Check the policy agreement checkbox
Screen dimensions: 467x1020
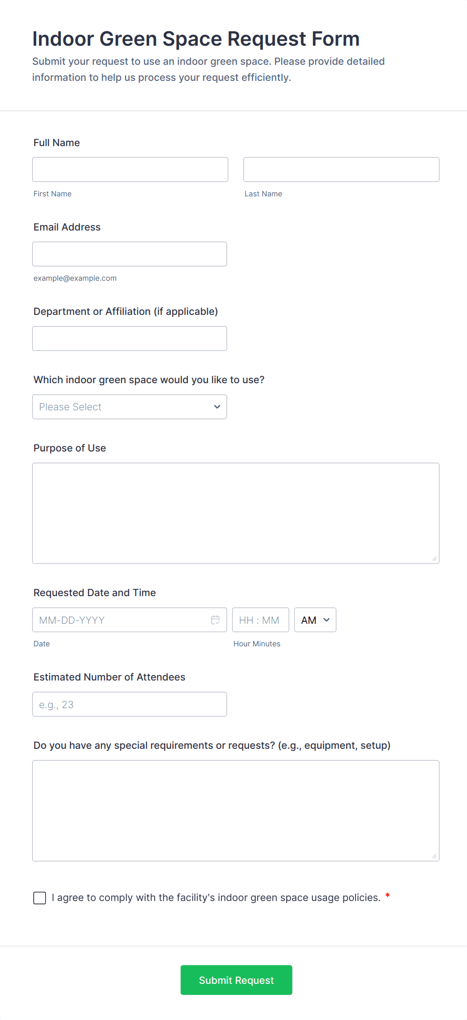(40, 898)
